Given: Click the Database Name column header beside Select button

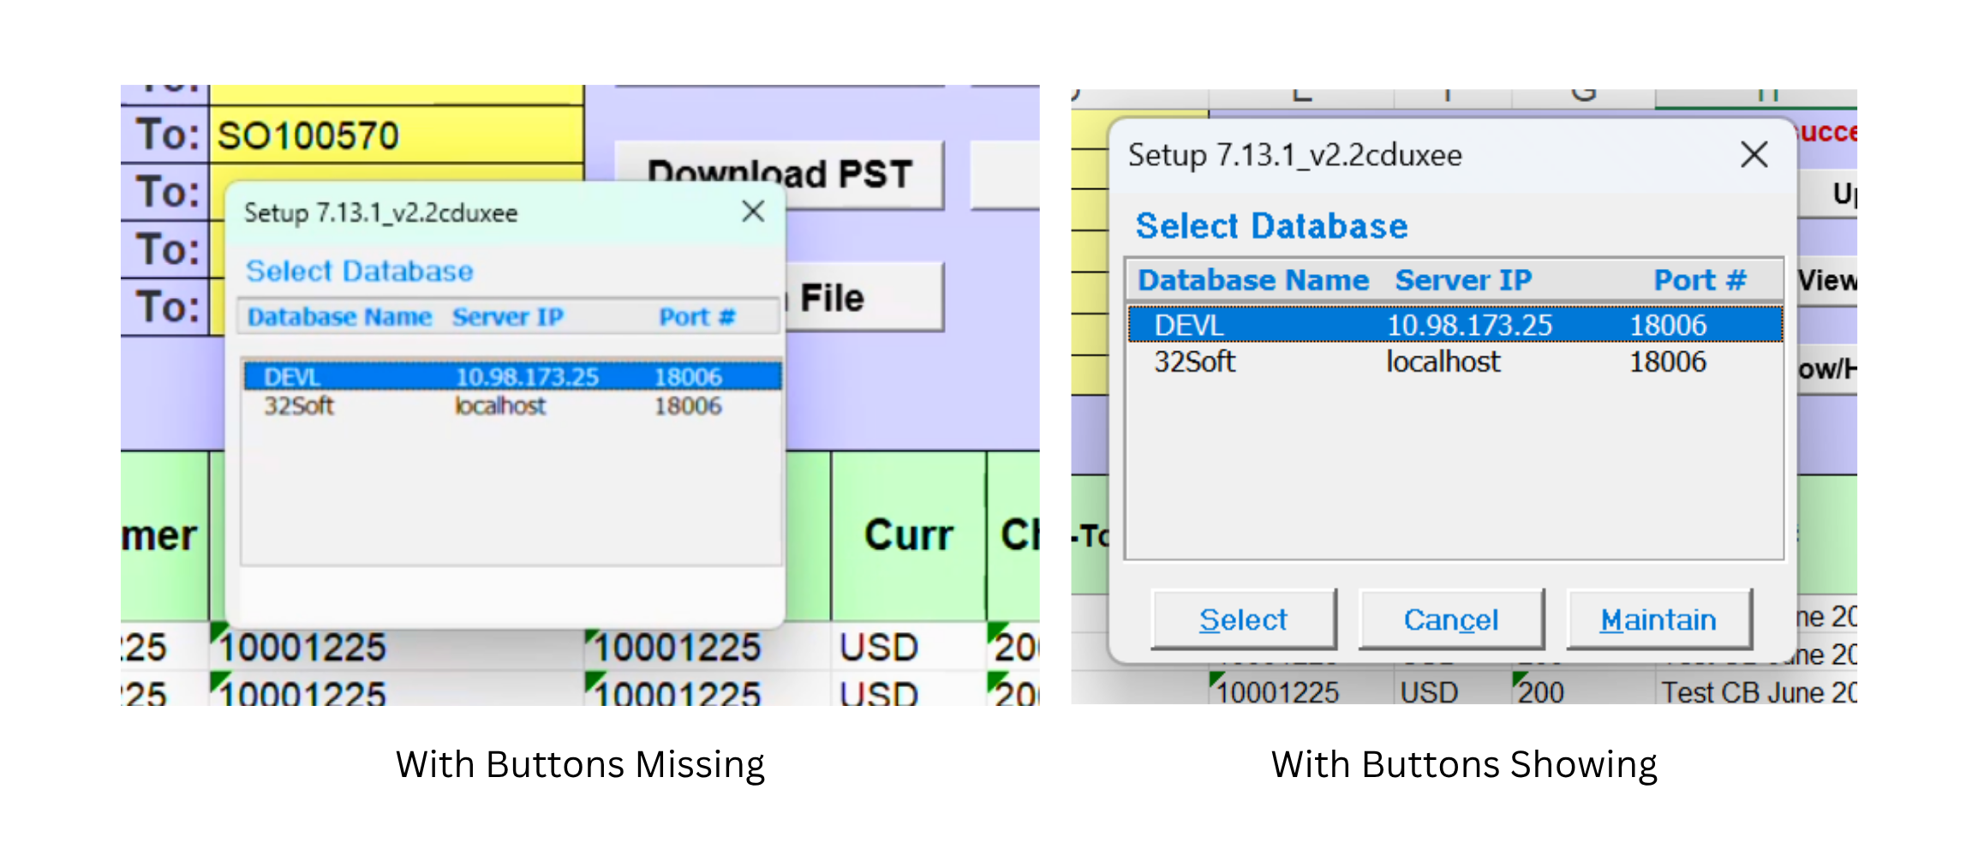Looking at the screenshot, I should pos(1252,280).
